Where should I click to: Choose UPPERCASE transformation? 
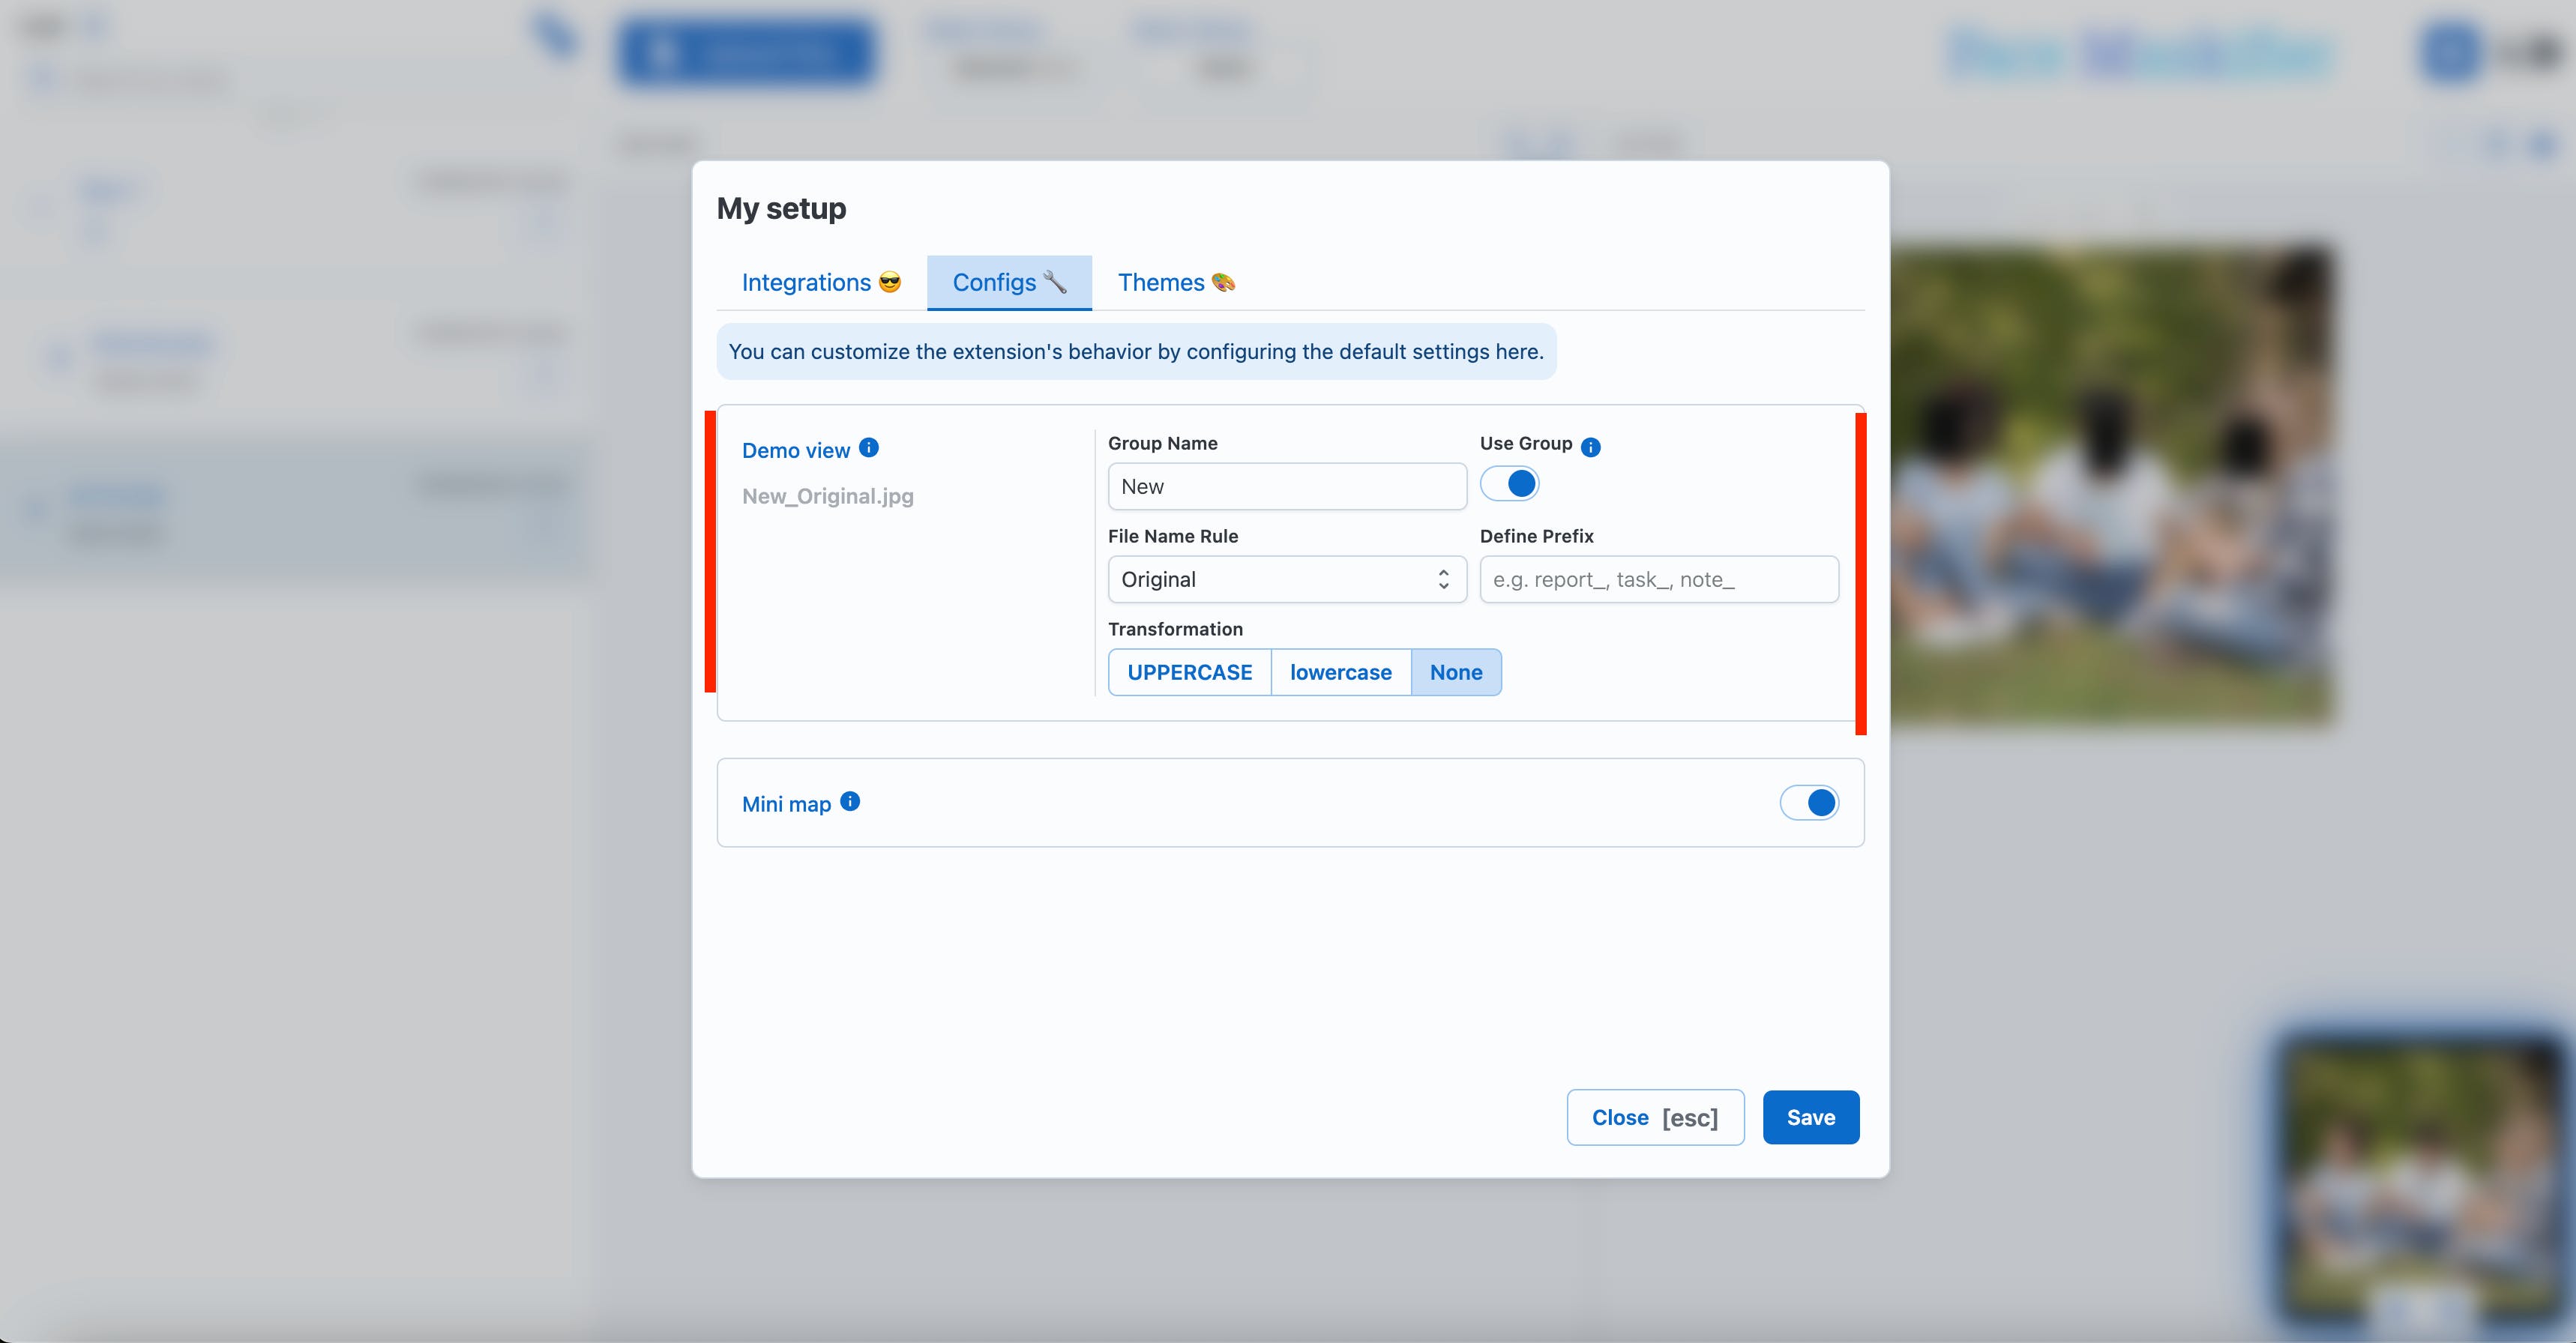point(1189,672)
